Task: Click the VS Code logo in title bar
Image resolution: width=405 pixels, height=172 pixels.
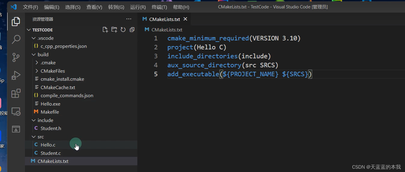Action: coord(13,7)
